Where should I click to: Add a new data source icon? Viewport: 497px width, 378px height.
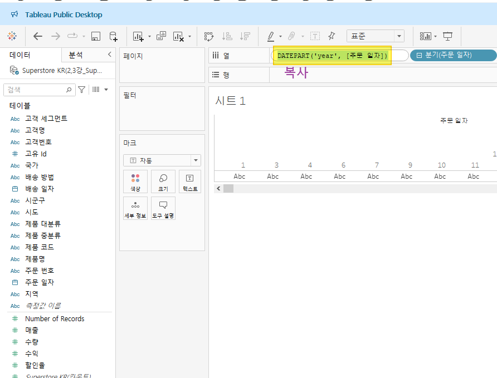tap(113, 36)
